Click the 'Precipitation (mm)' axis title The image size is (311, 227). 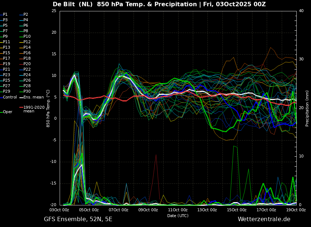(307, 108)
